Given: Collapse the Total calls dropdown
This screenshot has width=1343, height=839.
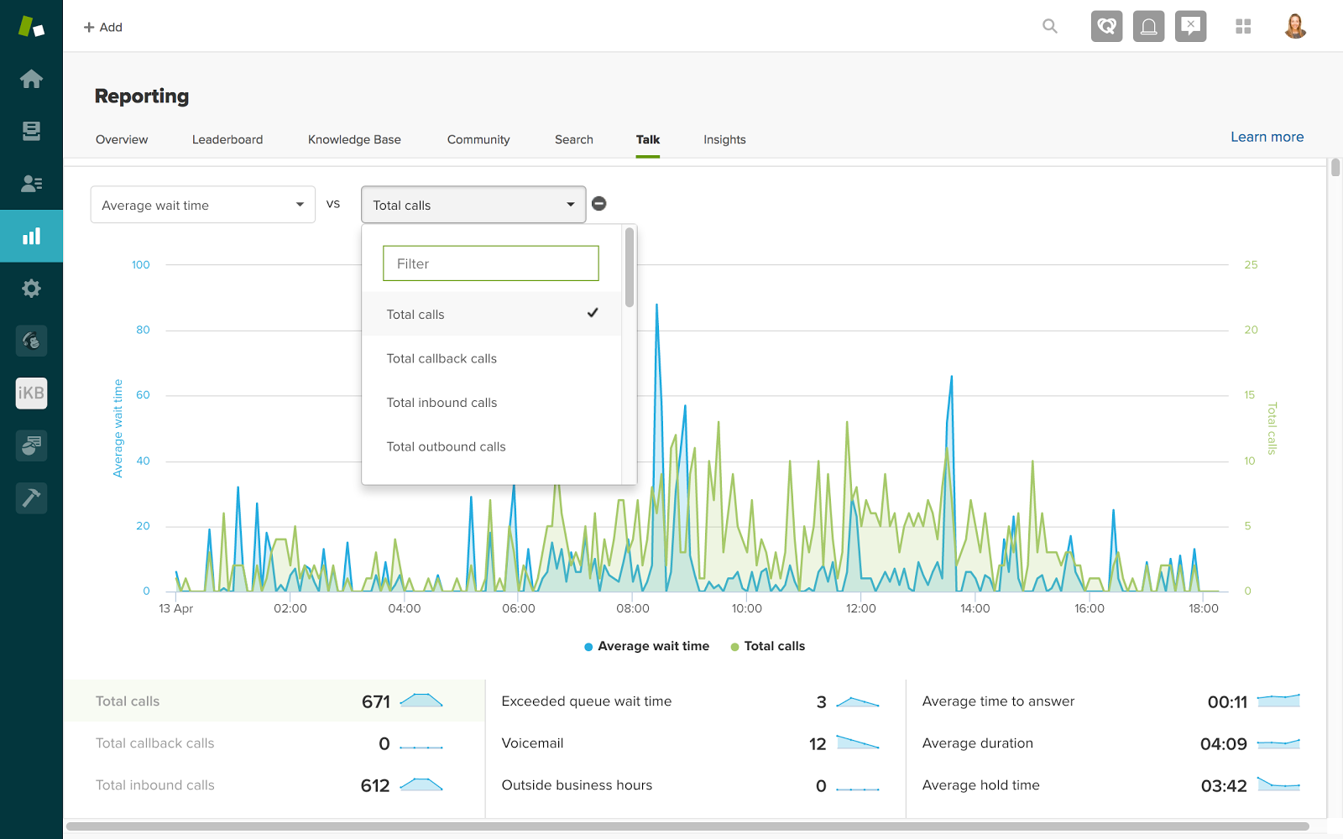Looking at the screenshot, I should (473, 205).
